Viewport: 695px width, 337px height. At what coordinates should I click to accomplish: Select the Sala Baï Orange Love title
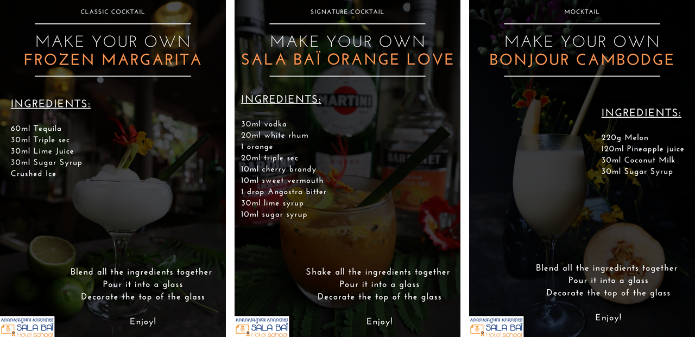click(x=347, y=60)
